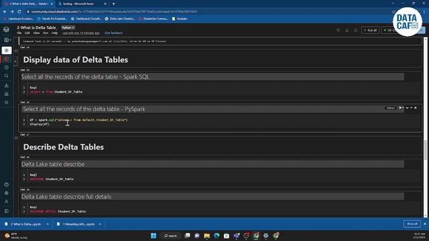Open the clock and date in the system tray
Image resolution: width=429 pixels, height=241 pixels.
click(x=419, y=236)
